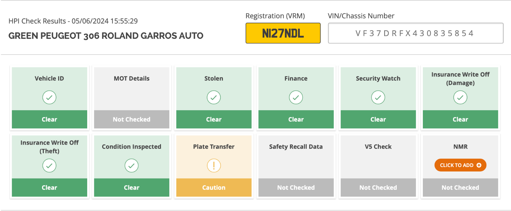Select the MOT Details Not Checked tile
The width and height of the screenshot is (511, 211).
point(132,98)
